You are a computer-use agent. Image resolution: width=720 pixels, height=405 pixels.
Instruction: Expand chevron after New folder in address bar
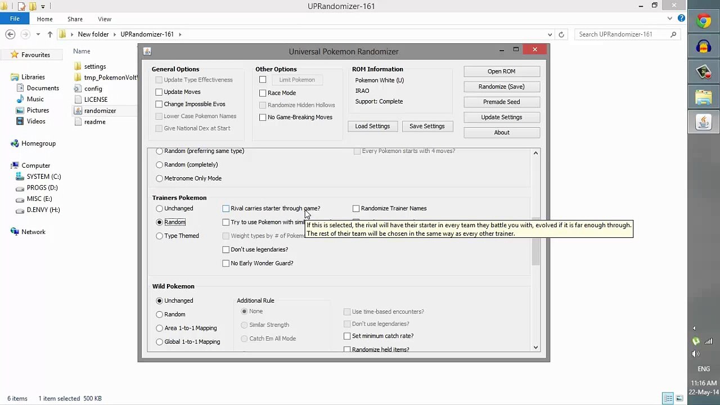point(115,34)
